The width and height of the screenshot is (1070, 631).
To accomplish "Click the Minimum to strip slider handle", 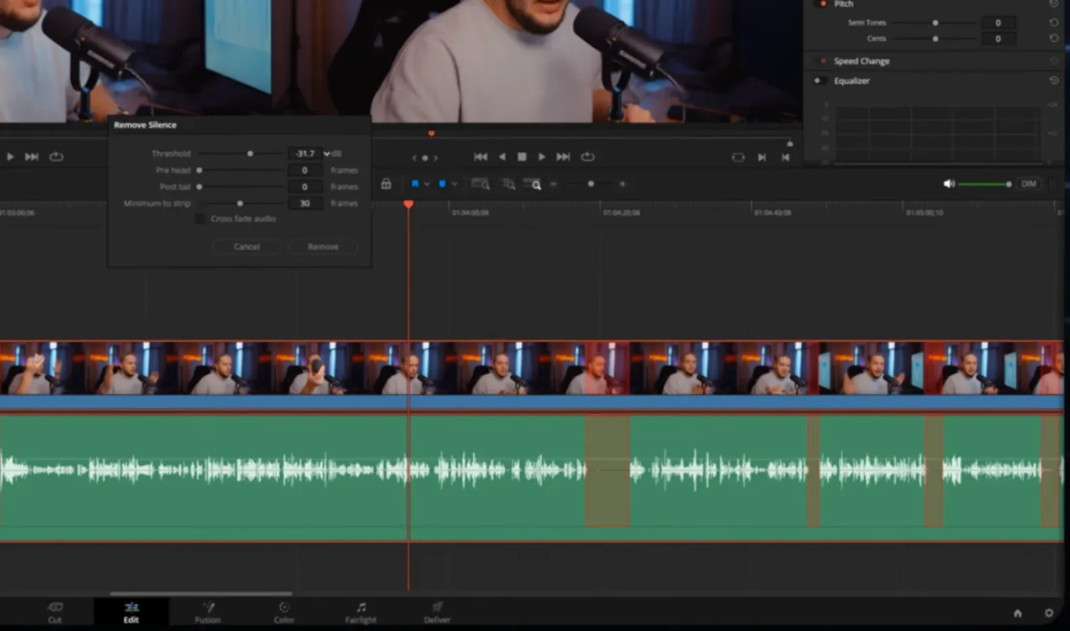I will point(240,203).
